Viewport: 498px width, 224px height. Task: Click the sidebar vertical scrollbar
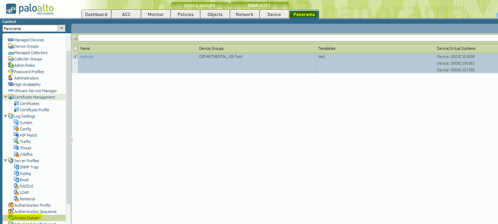(x=68, y=127)
